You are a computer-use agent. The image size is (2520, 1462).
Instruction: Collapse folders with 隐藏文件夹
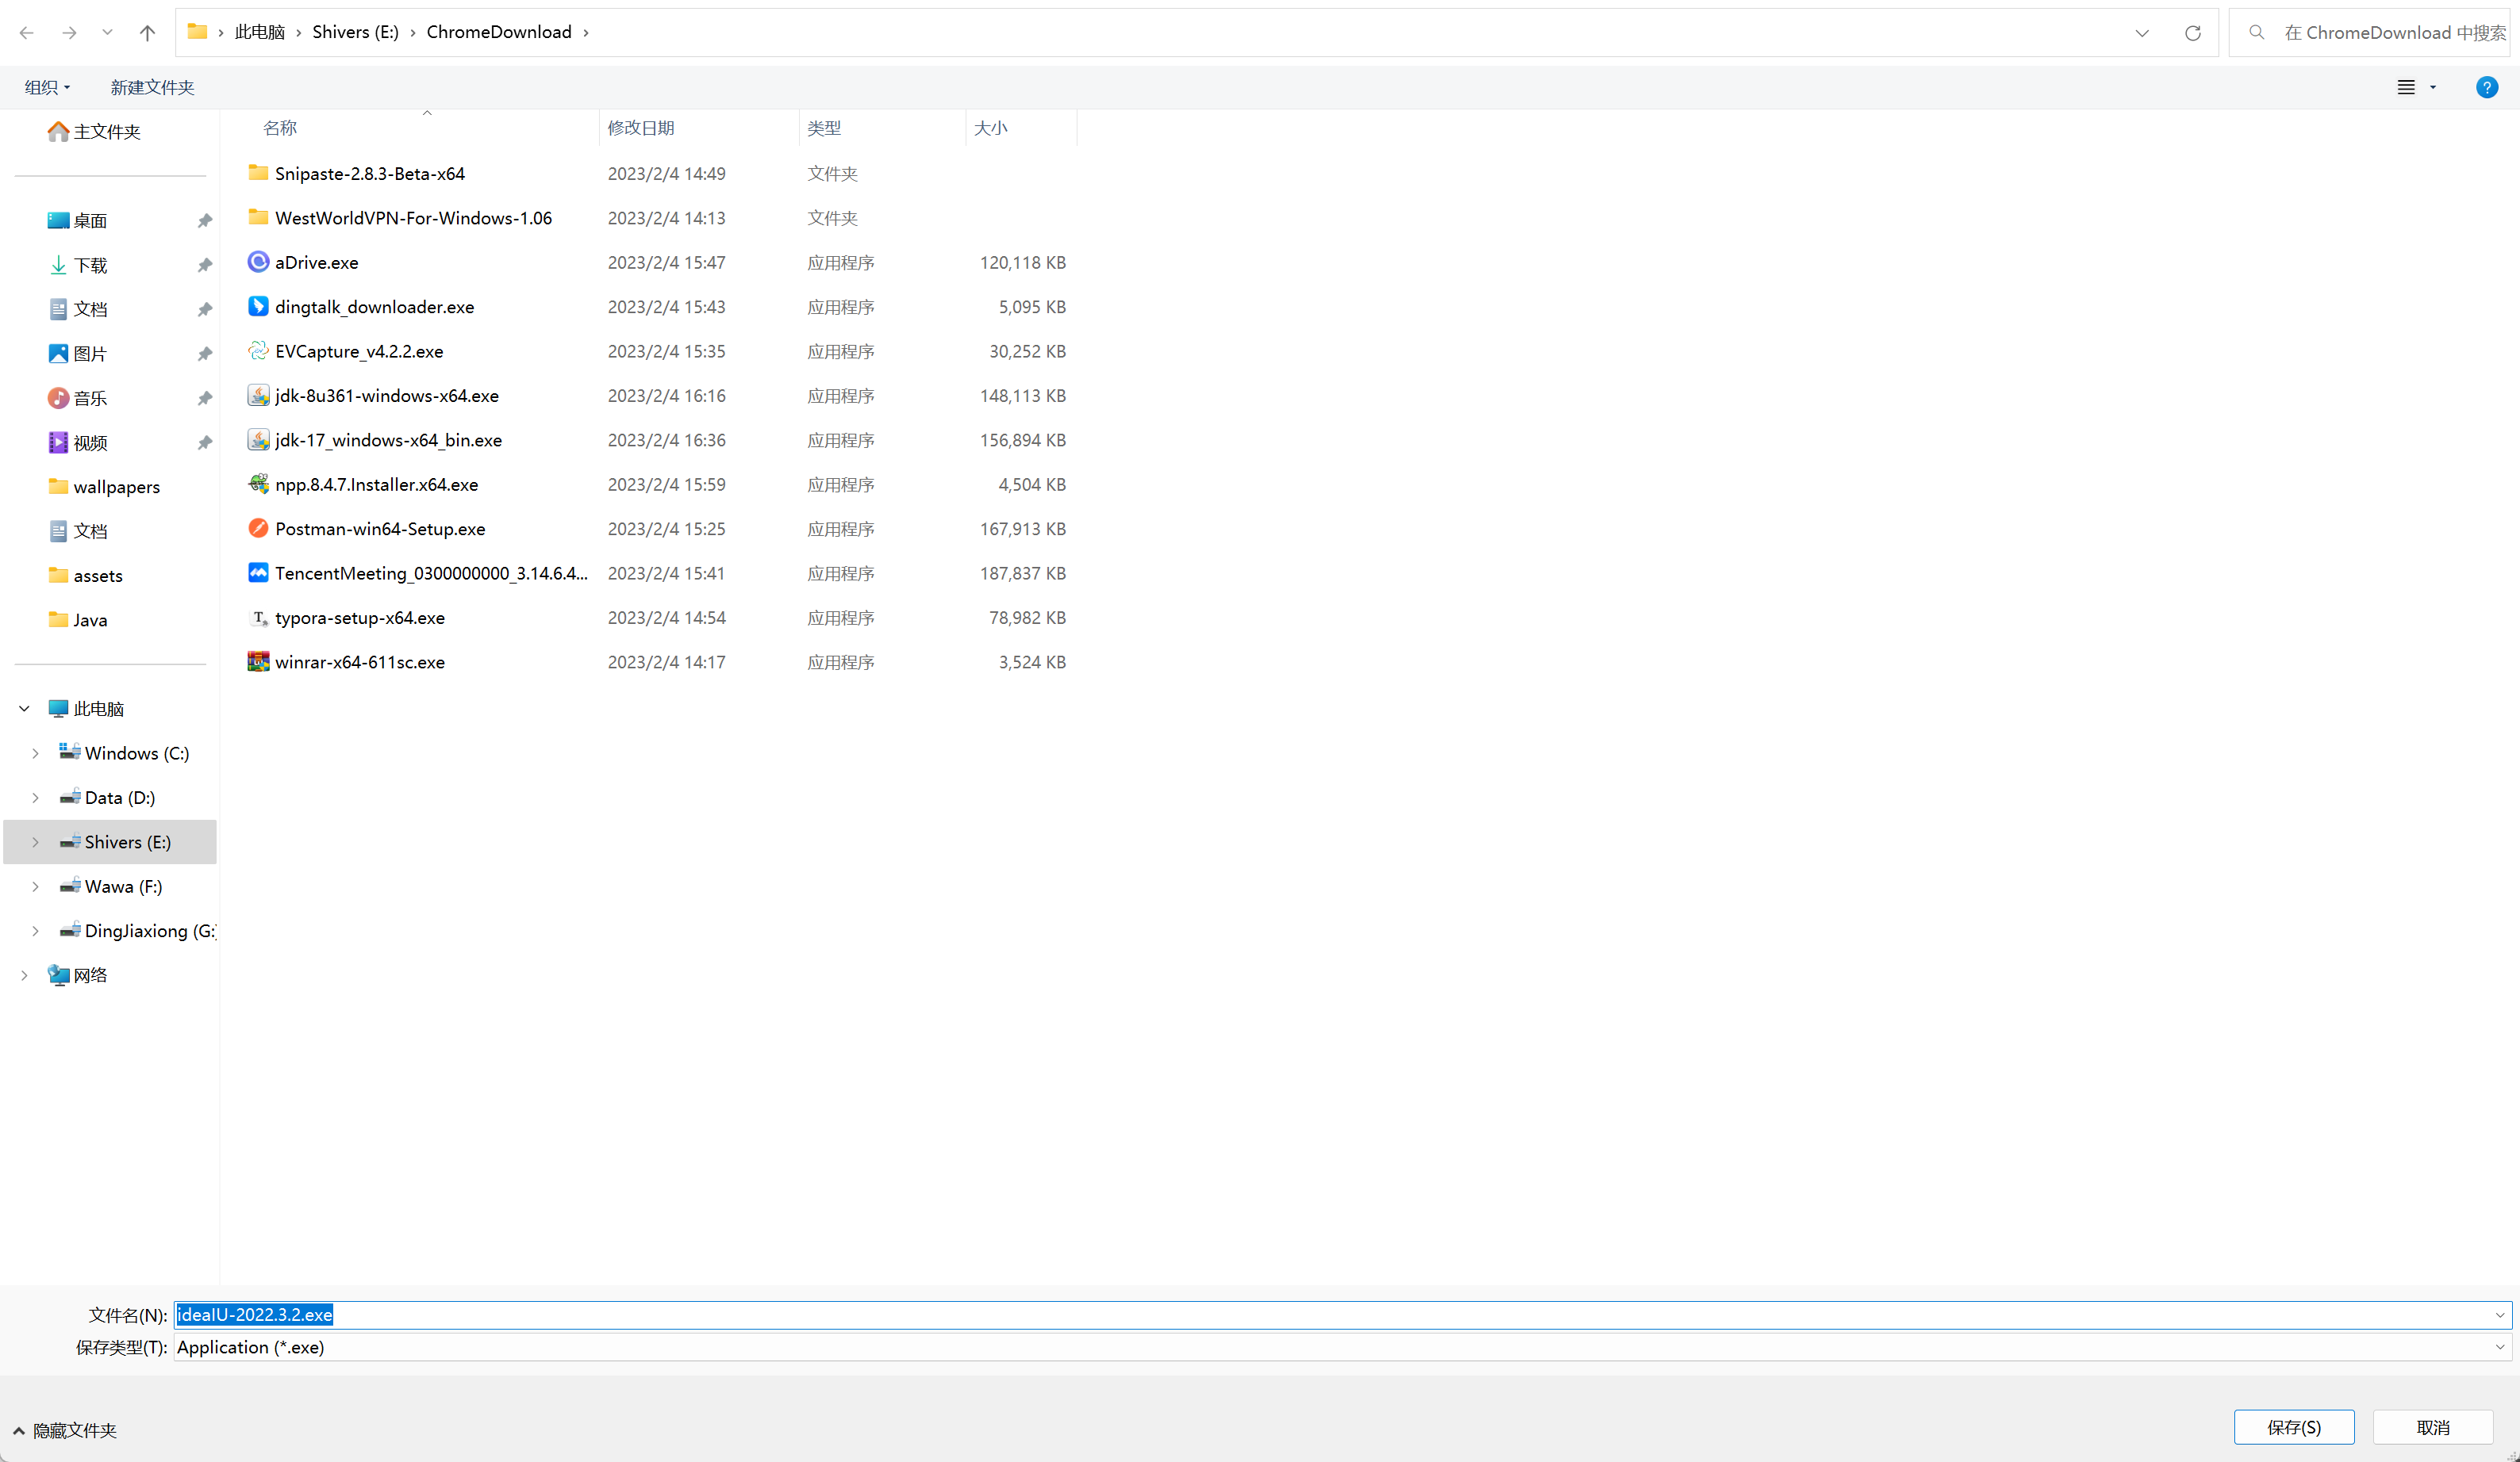(65, 1430)
